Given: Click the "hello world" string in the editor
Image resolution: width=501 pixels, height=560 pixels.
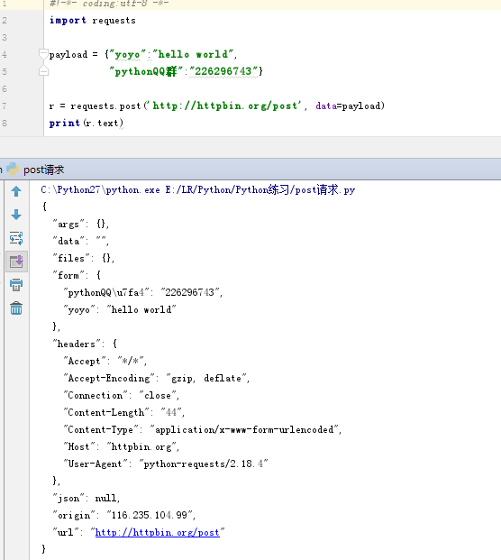Looking at the screenshot, I should (x=193, y=54).
